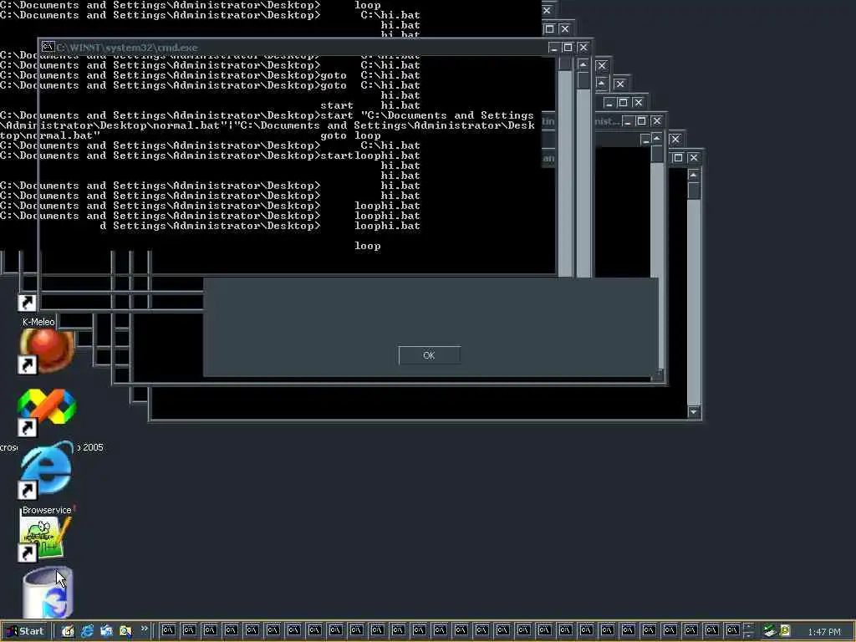Click the taskbar row-down arrow beside the tray

tap(748, 635)
